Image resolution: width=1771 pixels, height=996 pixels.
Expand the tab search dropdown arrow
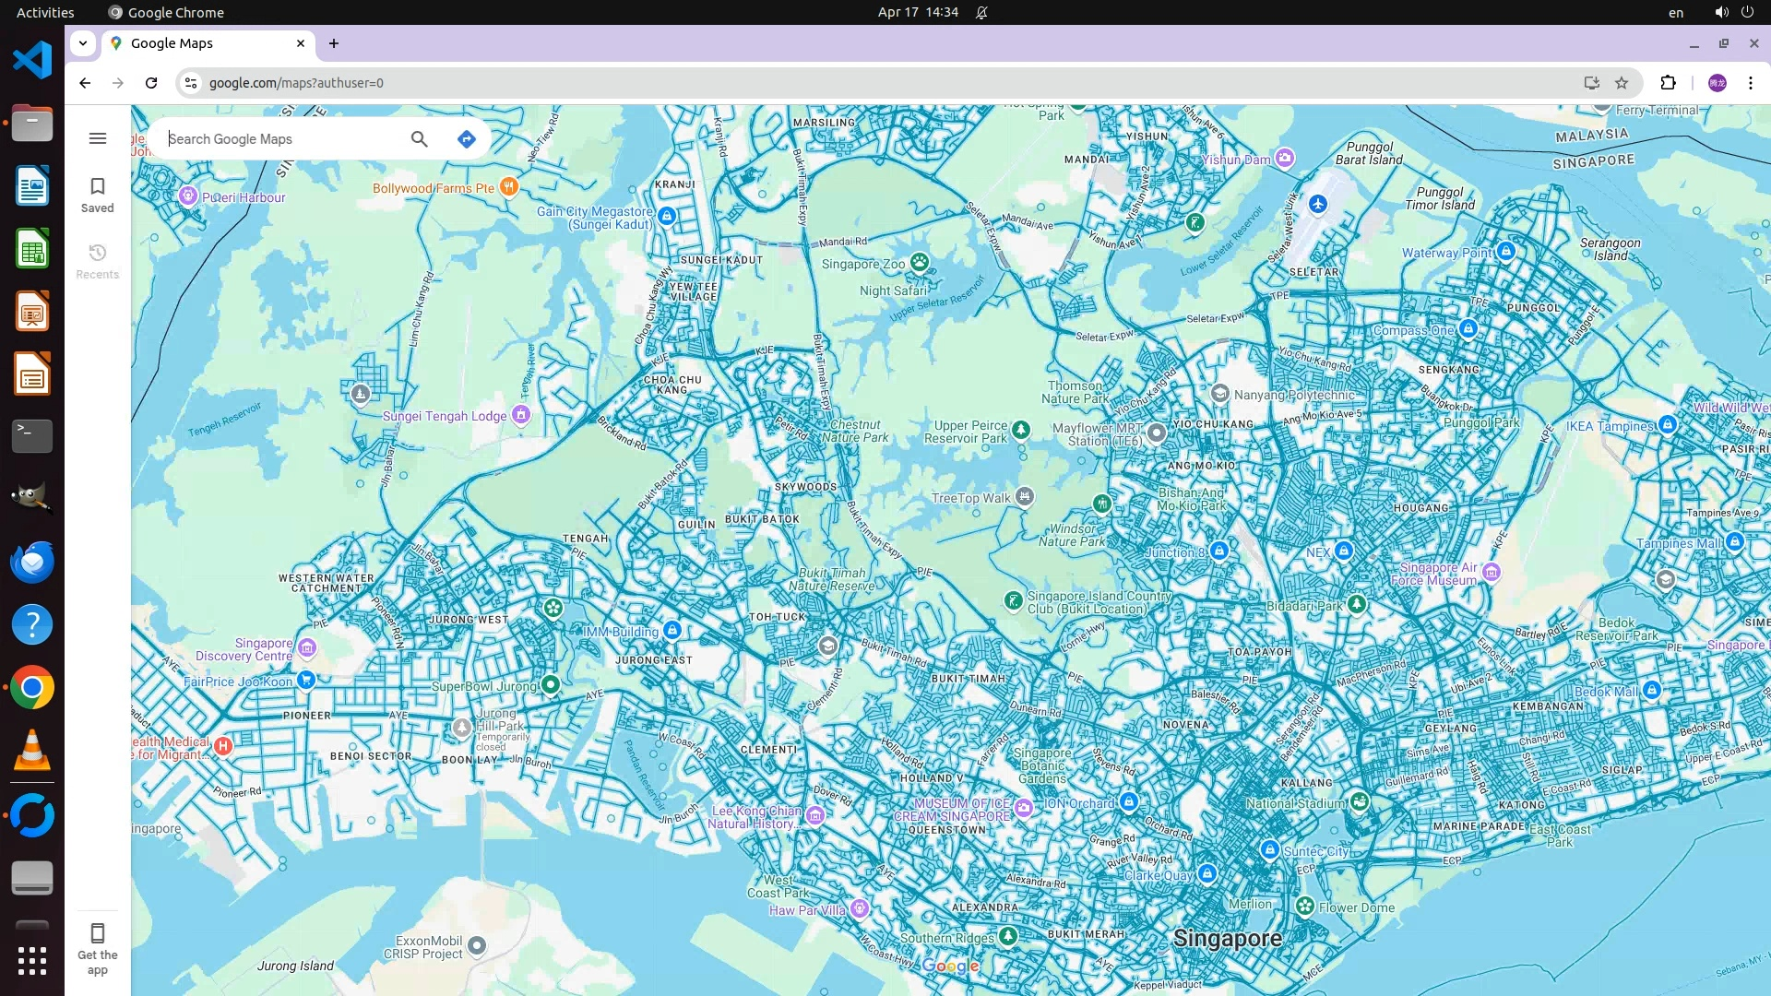click(x=83, y=43)
